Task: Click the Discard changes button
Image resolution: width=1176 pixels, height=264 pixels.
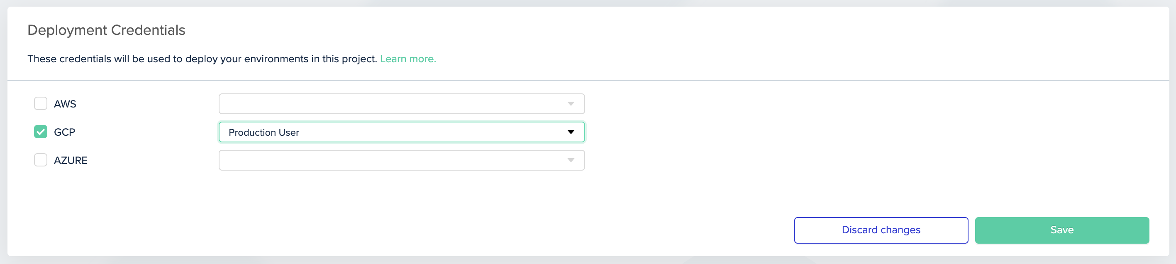Action: (x=881, y=230)
